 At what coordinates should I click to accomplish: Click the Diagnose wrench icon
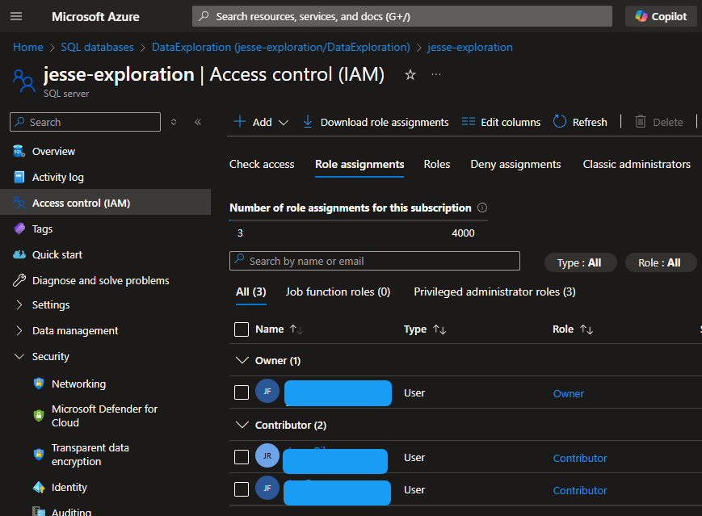tap(19, 280)
